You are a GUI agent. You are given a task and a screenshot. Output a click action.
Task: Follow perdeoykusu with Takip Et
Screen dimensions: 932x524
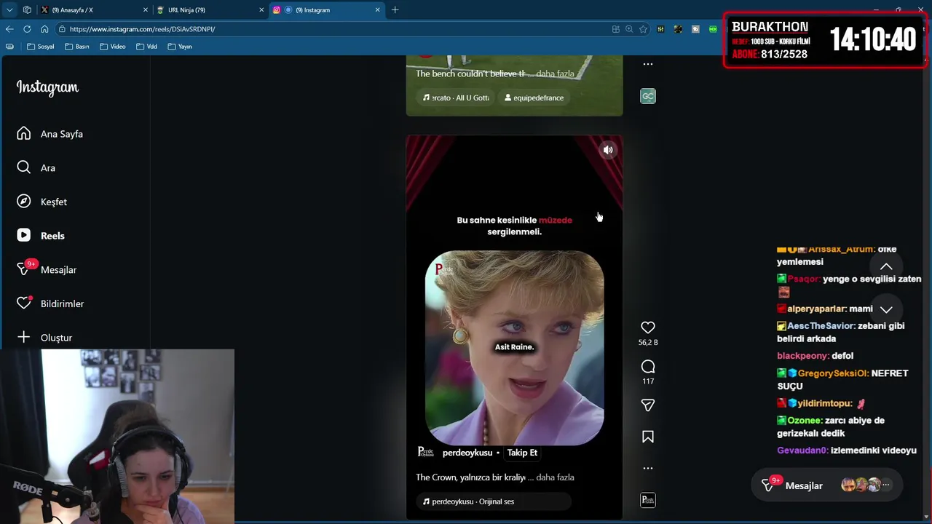(x=522, y=453)
